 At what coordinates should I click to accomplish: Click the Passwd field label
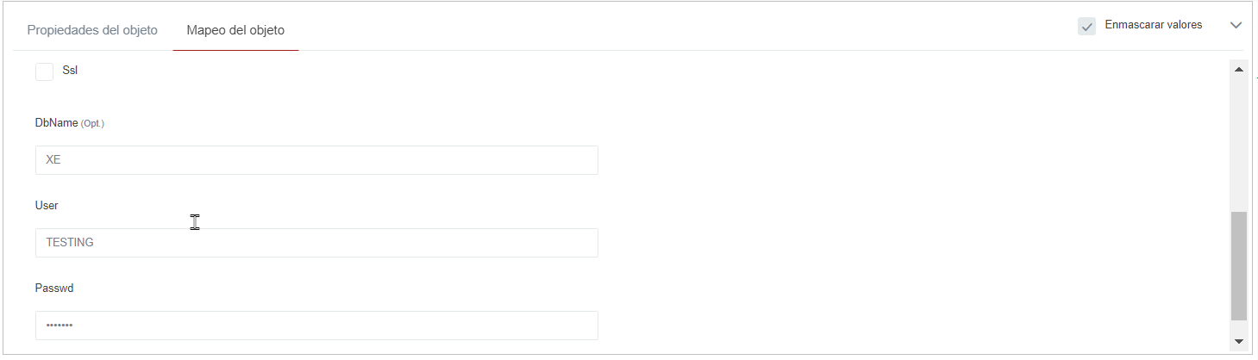tap(54, 289)
